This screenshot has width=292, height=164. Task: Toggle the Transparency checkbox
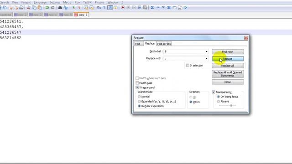click(214, 92)
